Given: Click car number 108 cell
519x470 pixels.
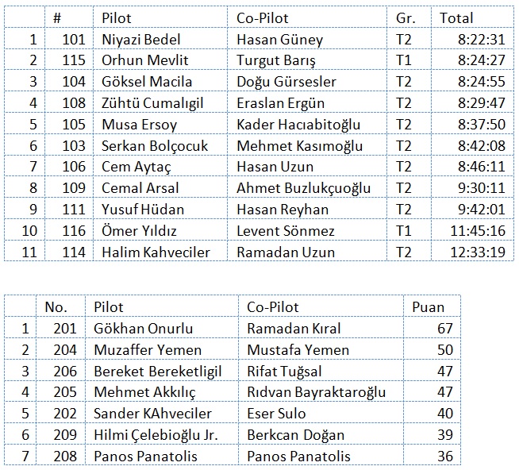Looking at the screenshot, I should coord(74,103).
